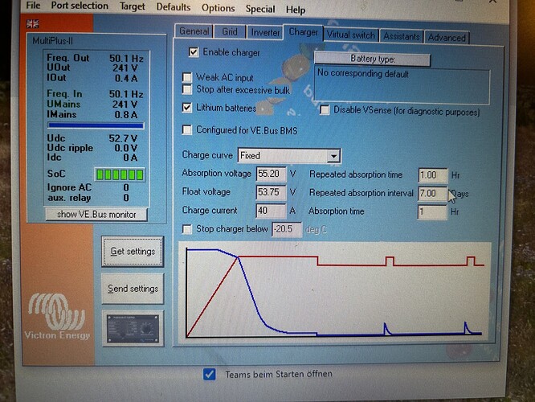The width and height of the screenshot is (535, 402).
Task: Click the Get settings button
Action: click(133, 252)
